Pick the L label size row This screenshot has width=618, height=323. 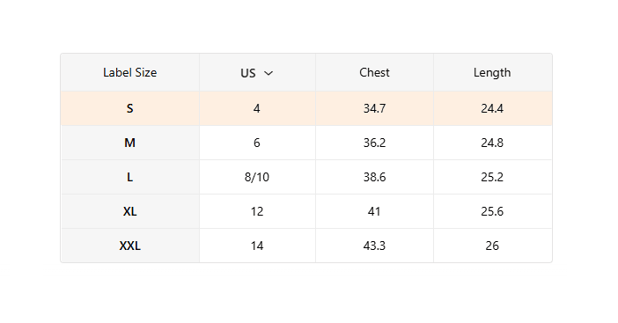tap(130, 177)
